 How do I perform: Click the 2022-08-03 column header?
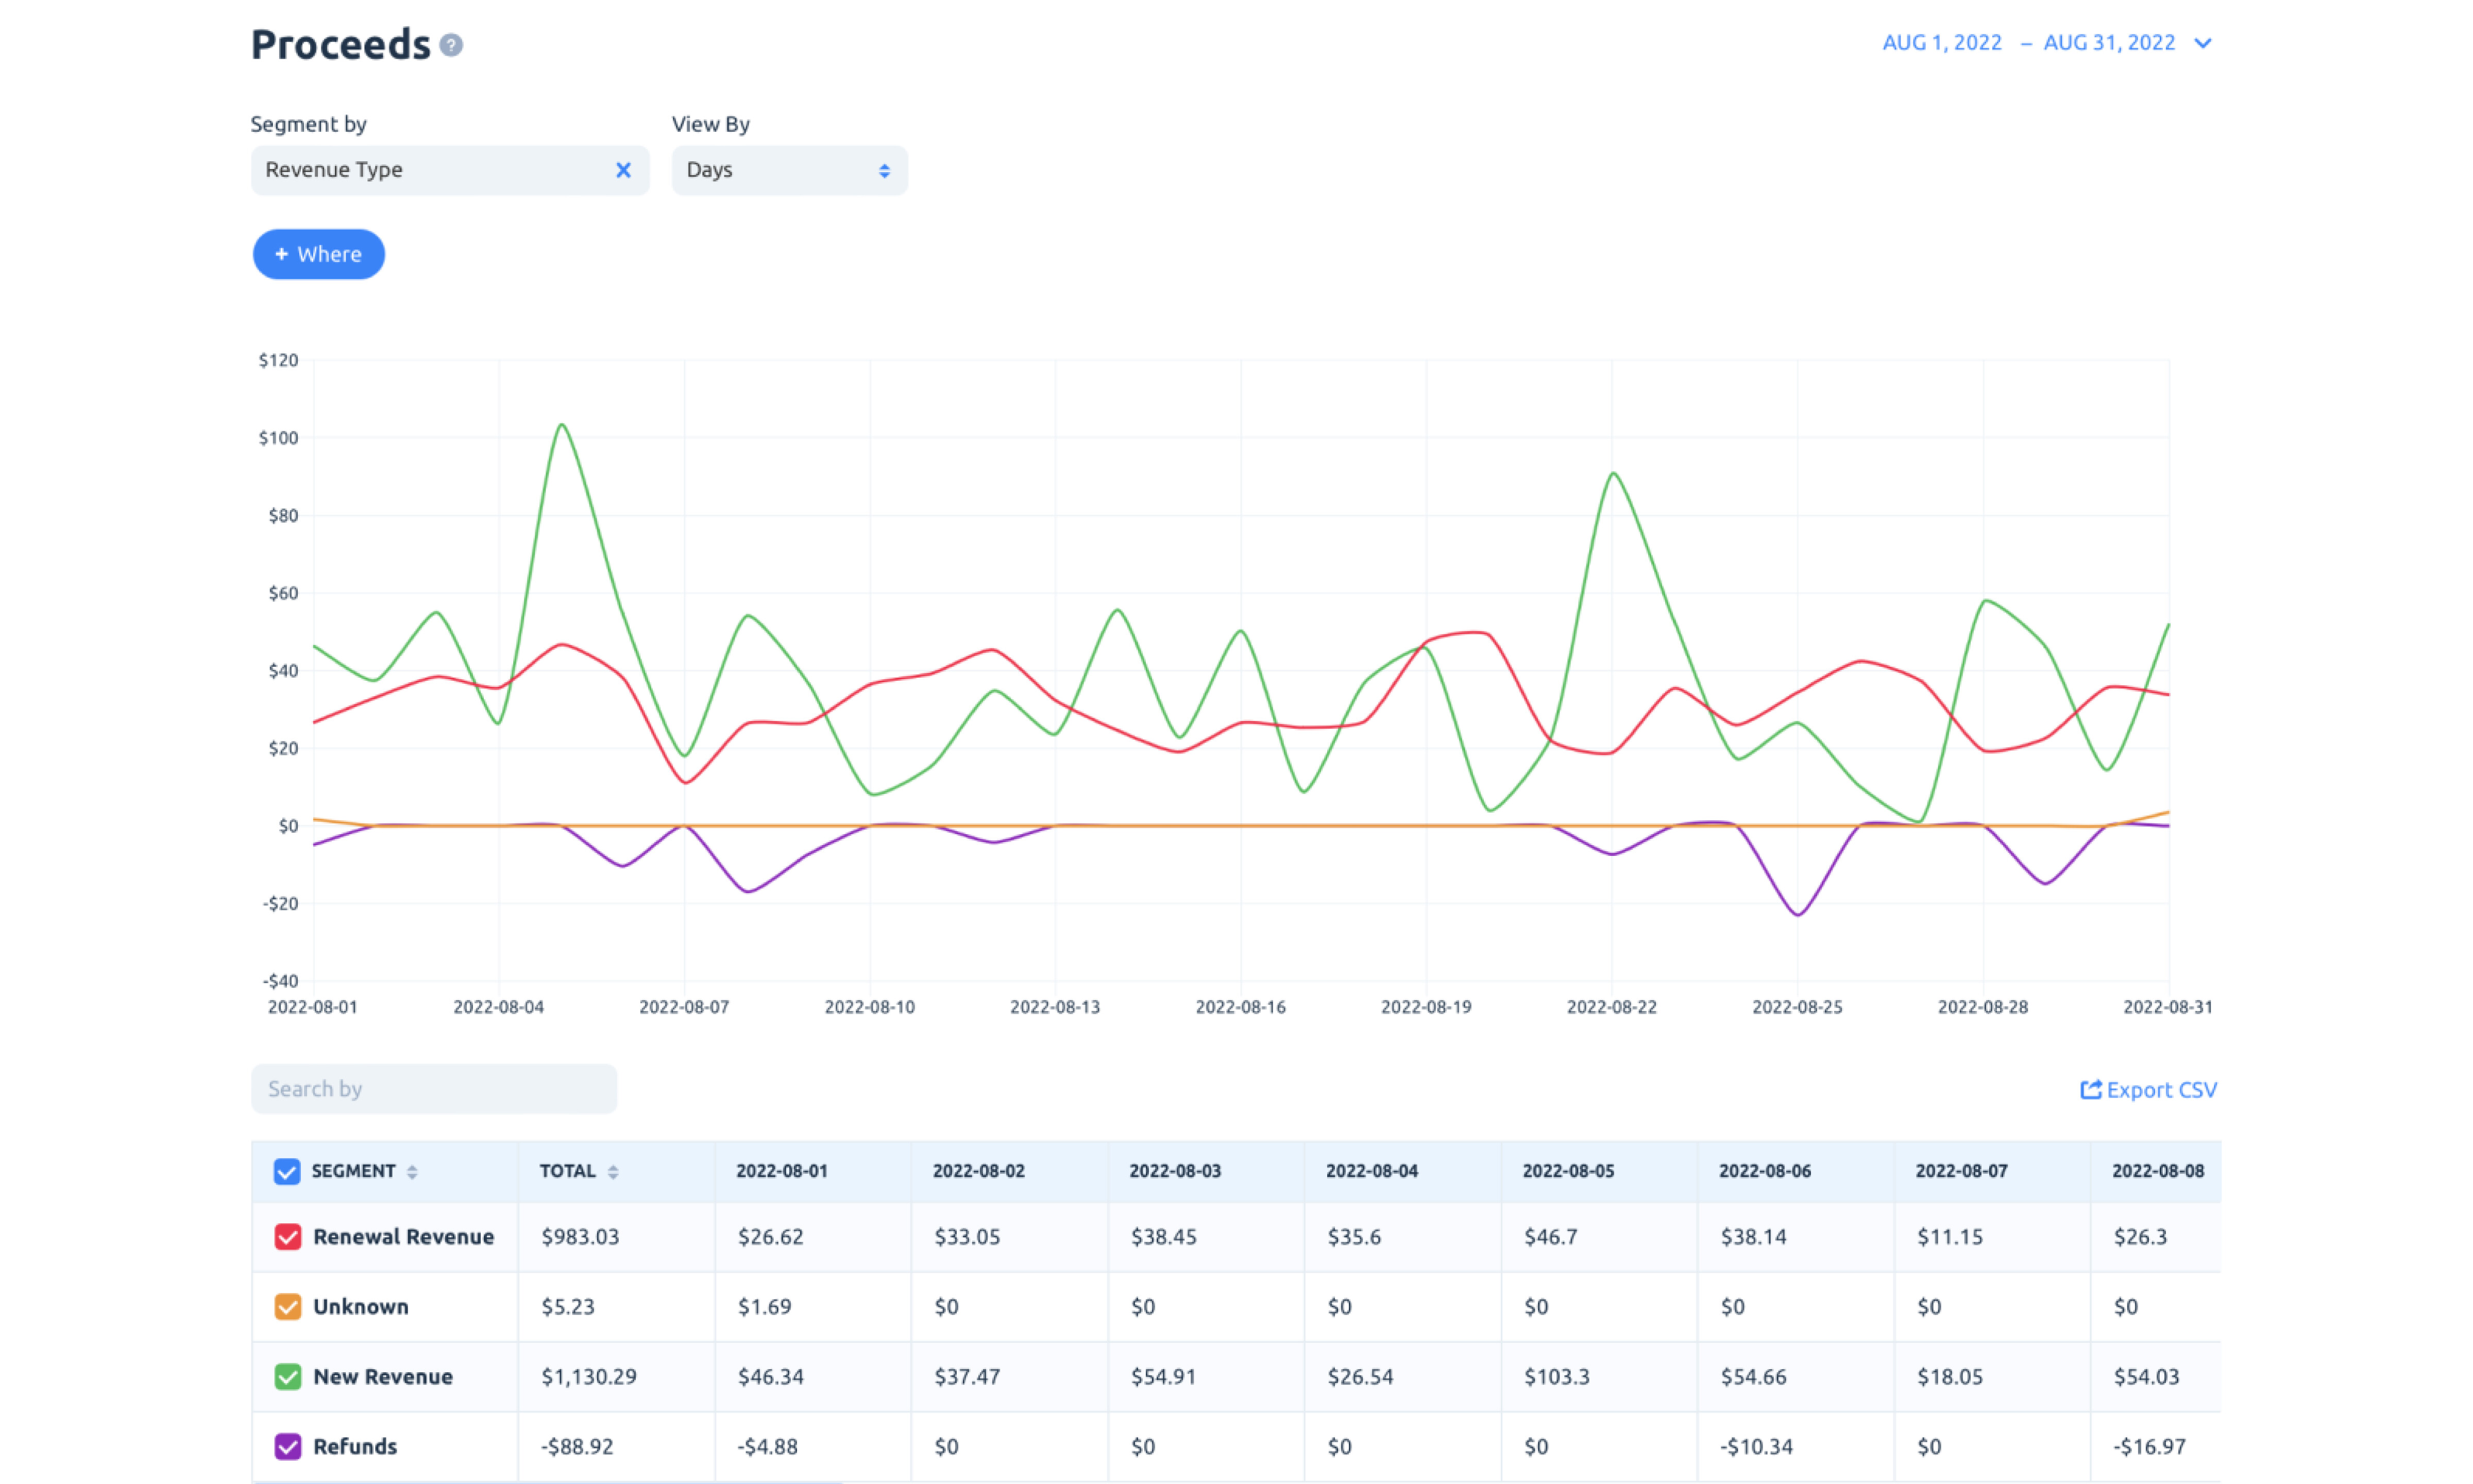[1176, 1171]
